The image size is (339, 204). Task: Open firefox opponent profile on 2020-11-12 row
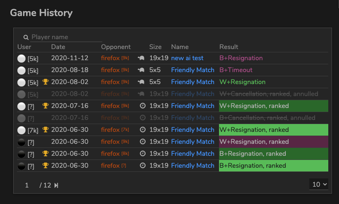click(x=111, y=58)
